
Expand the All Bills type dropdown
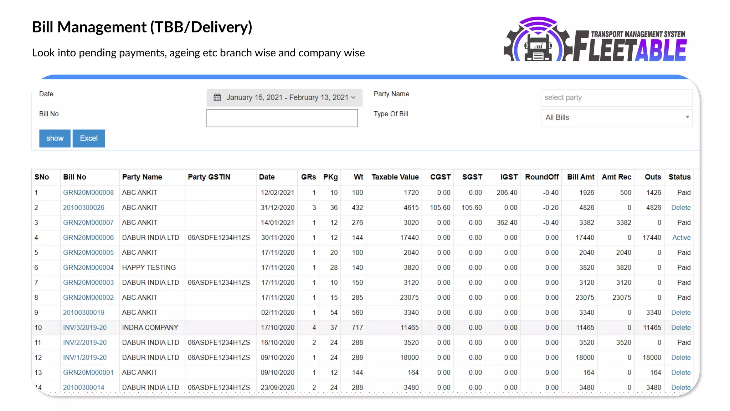[x=687, y=117]
